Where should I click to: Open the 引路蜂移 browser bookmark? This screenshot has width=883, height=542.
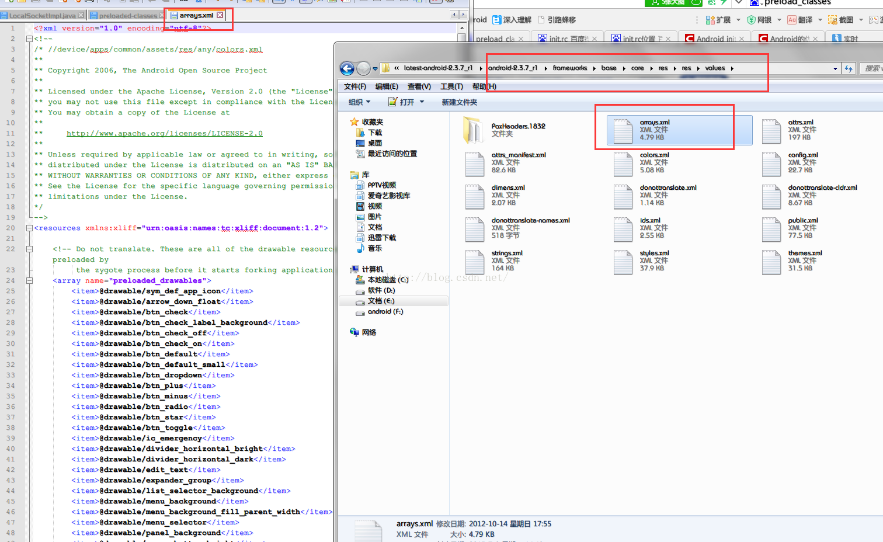tap(556, 20)
